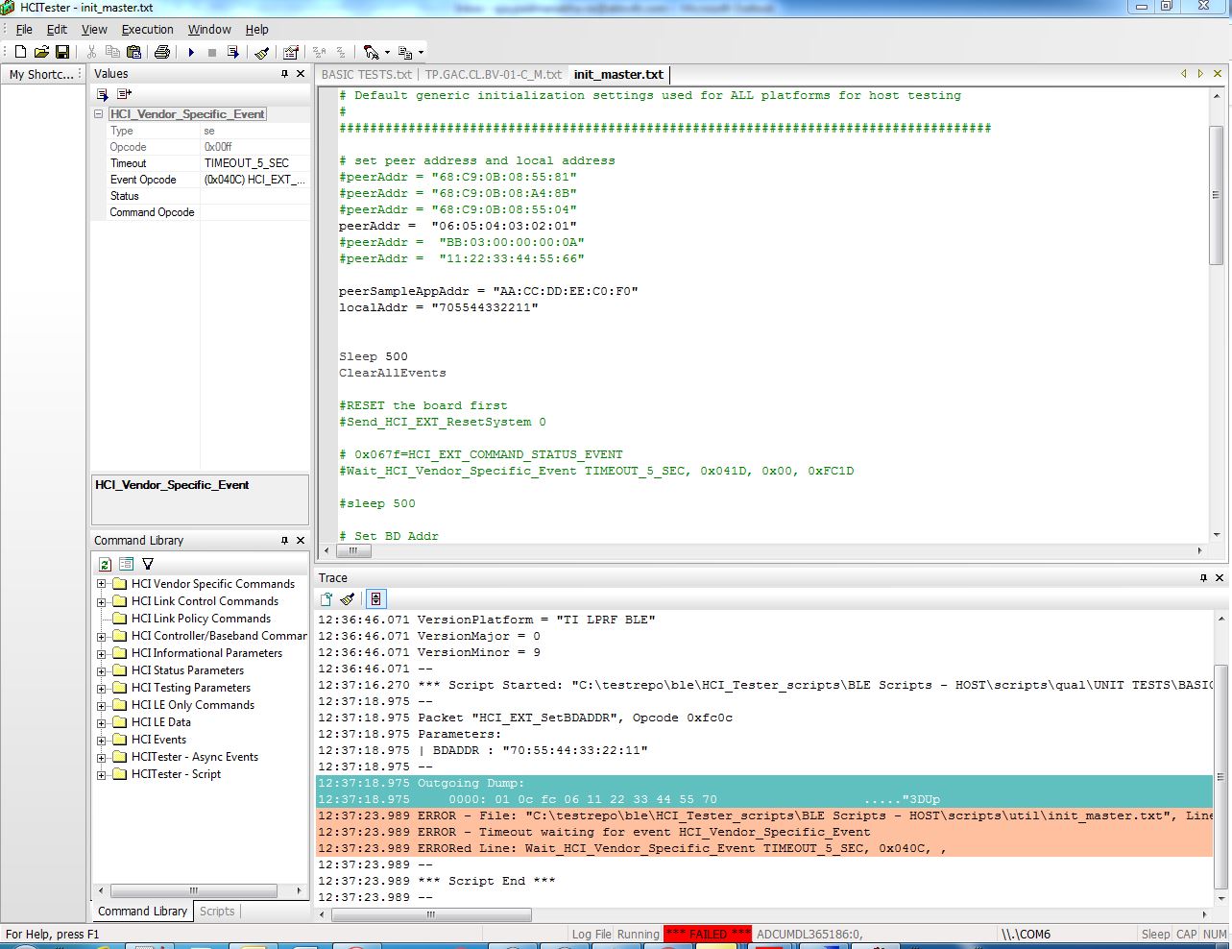Viewport: 1232px width, 949px height.
Task: Open the pointer tool dropdown arrow on toolbar
Action: 385,51
